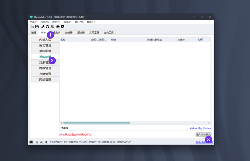Switch to the 扫描器 tab
Screen dimensions: 250x161
pos(69,32)
